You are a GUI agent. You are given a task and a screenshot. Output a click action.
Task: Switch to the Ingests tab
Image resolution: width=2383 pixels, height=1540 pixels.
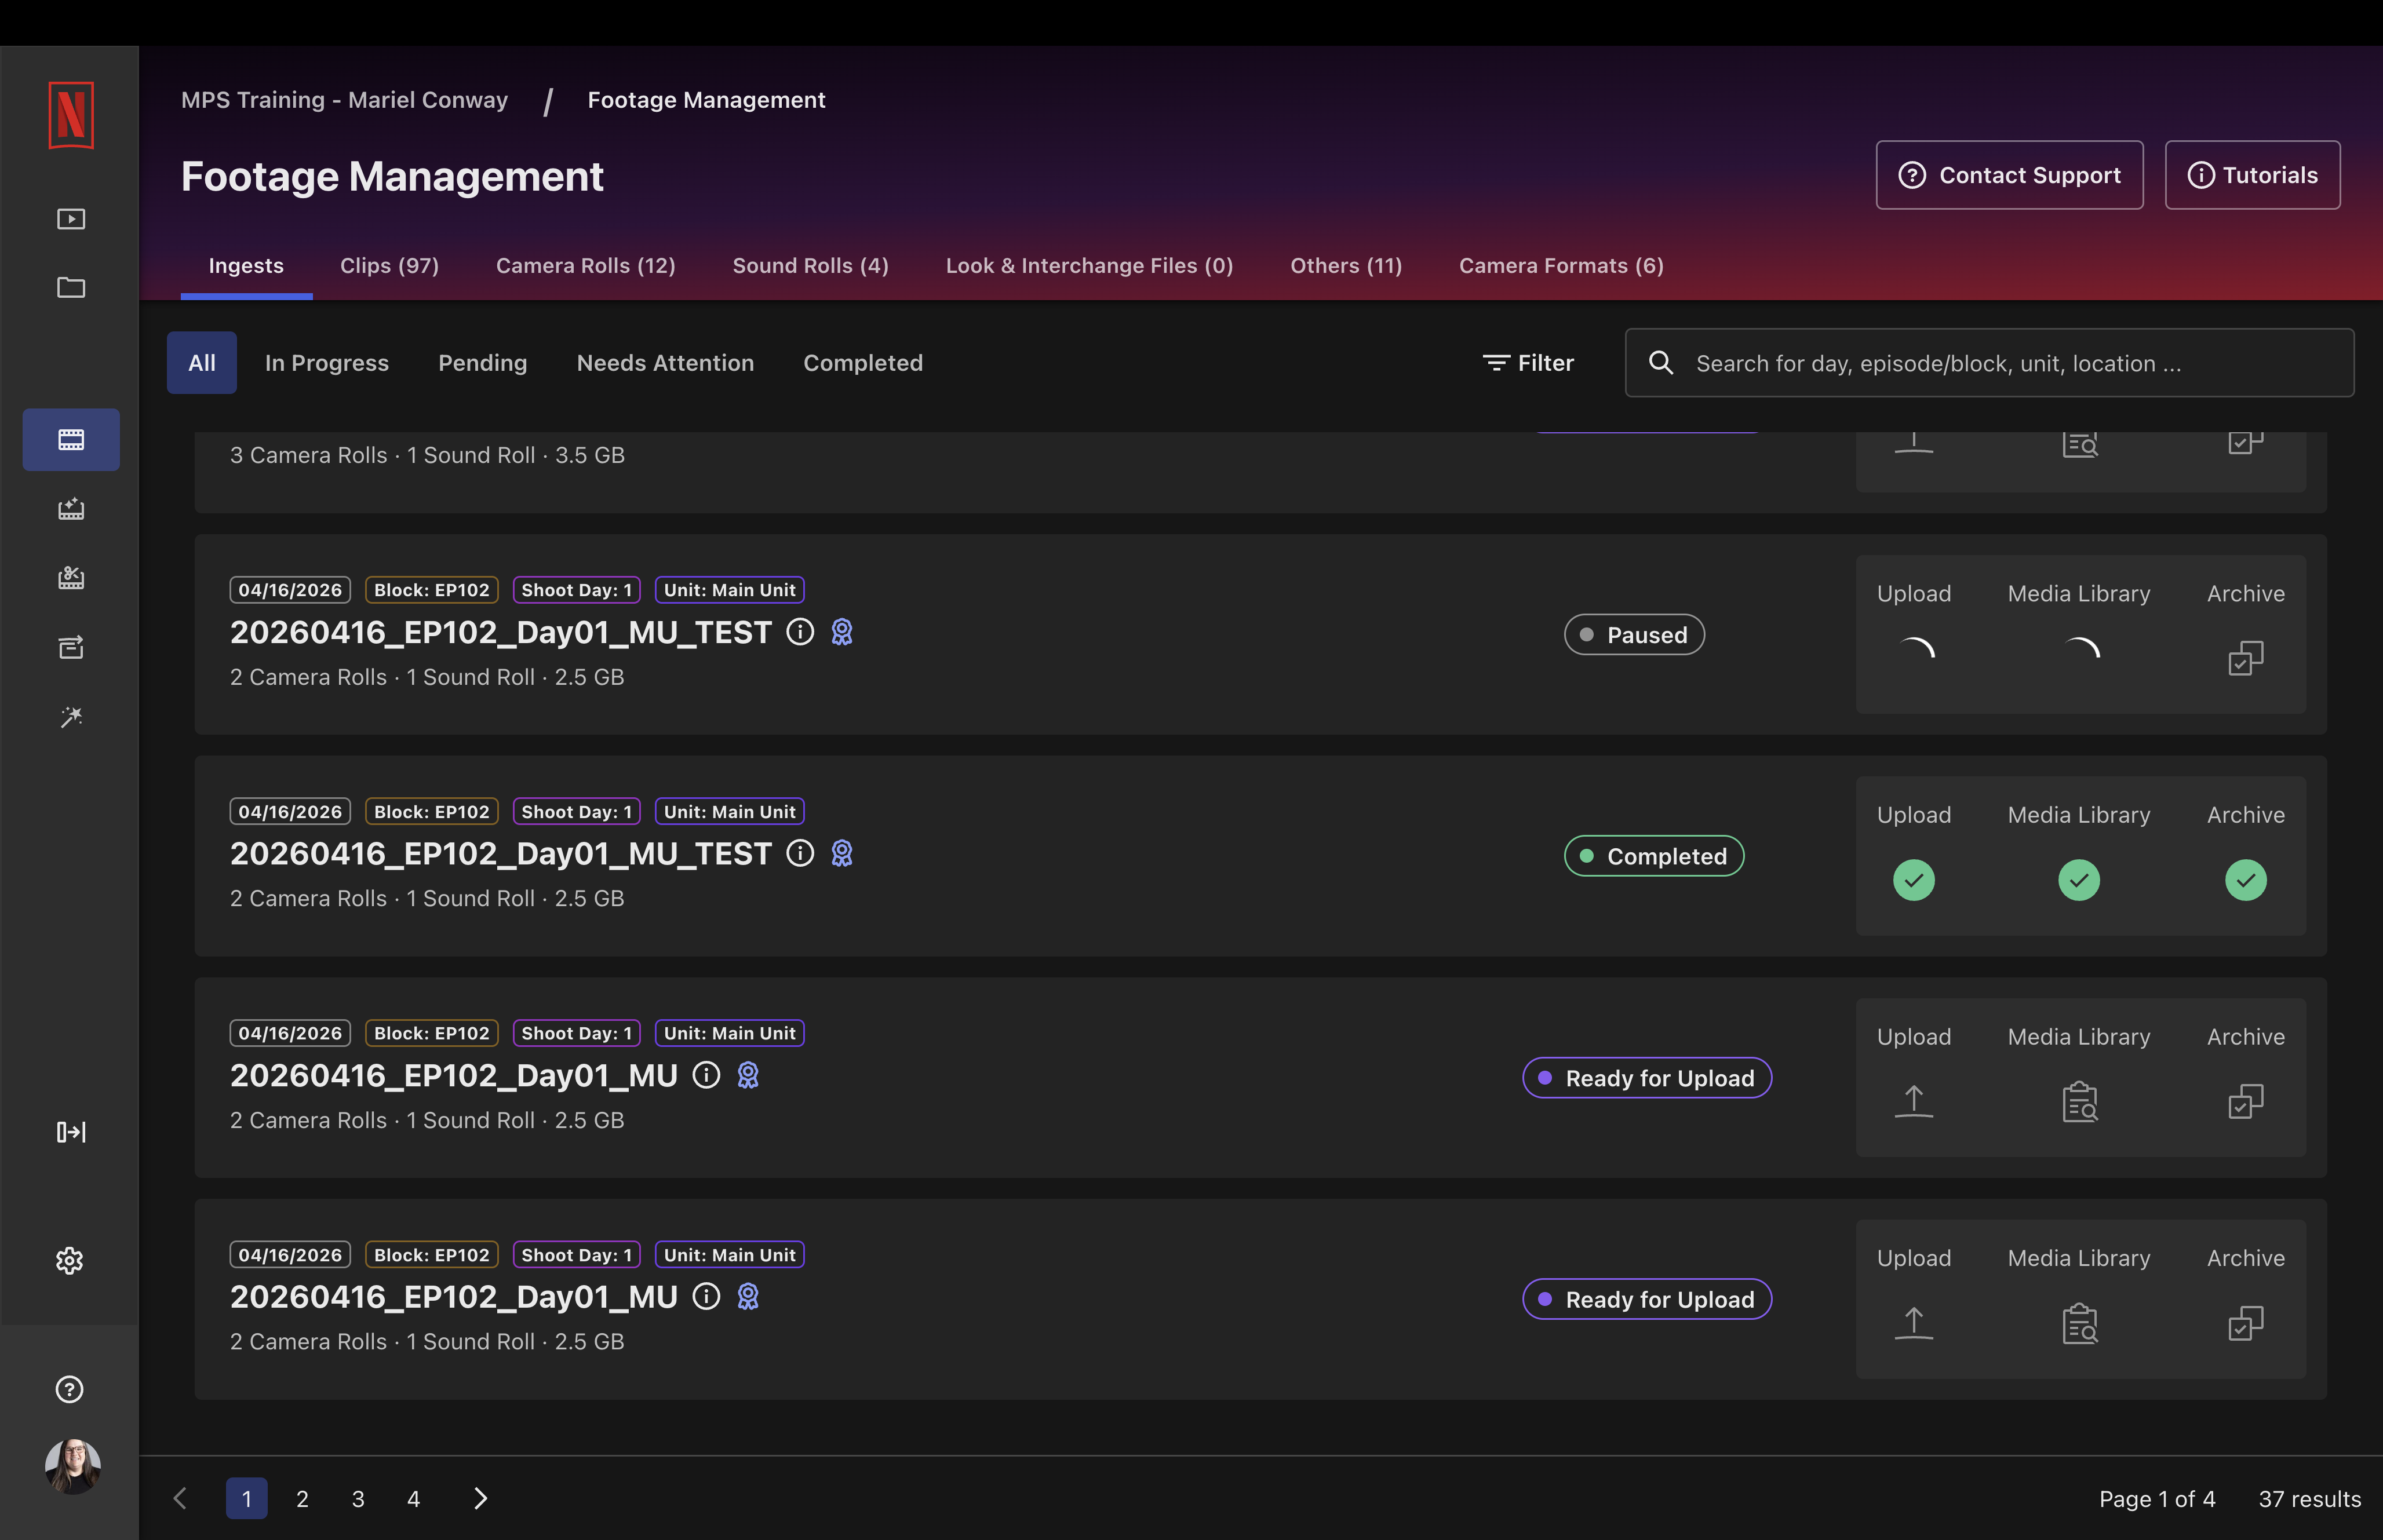click(246, 266)
